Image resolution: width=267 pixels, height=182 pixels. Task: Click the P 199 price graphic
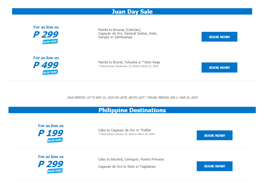tap(51, 133)
